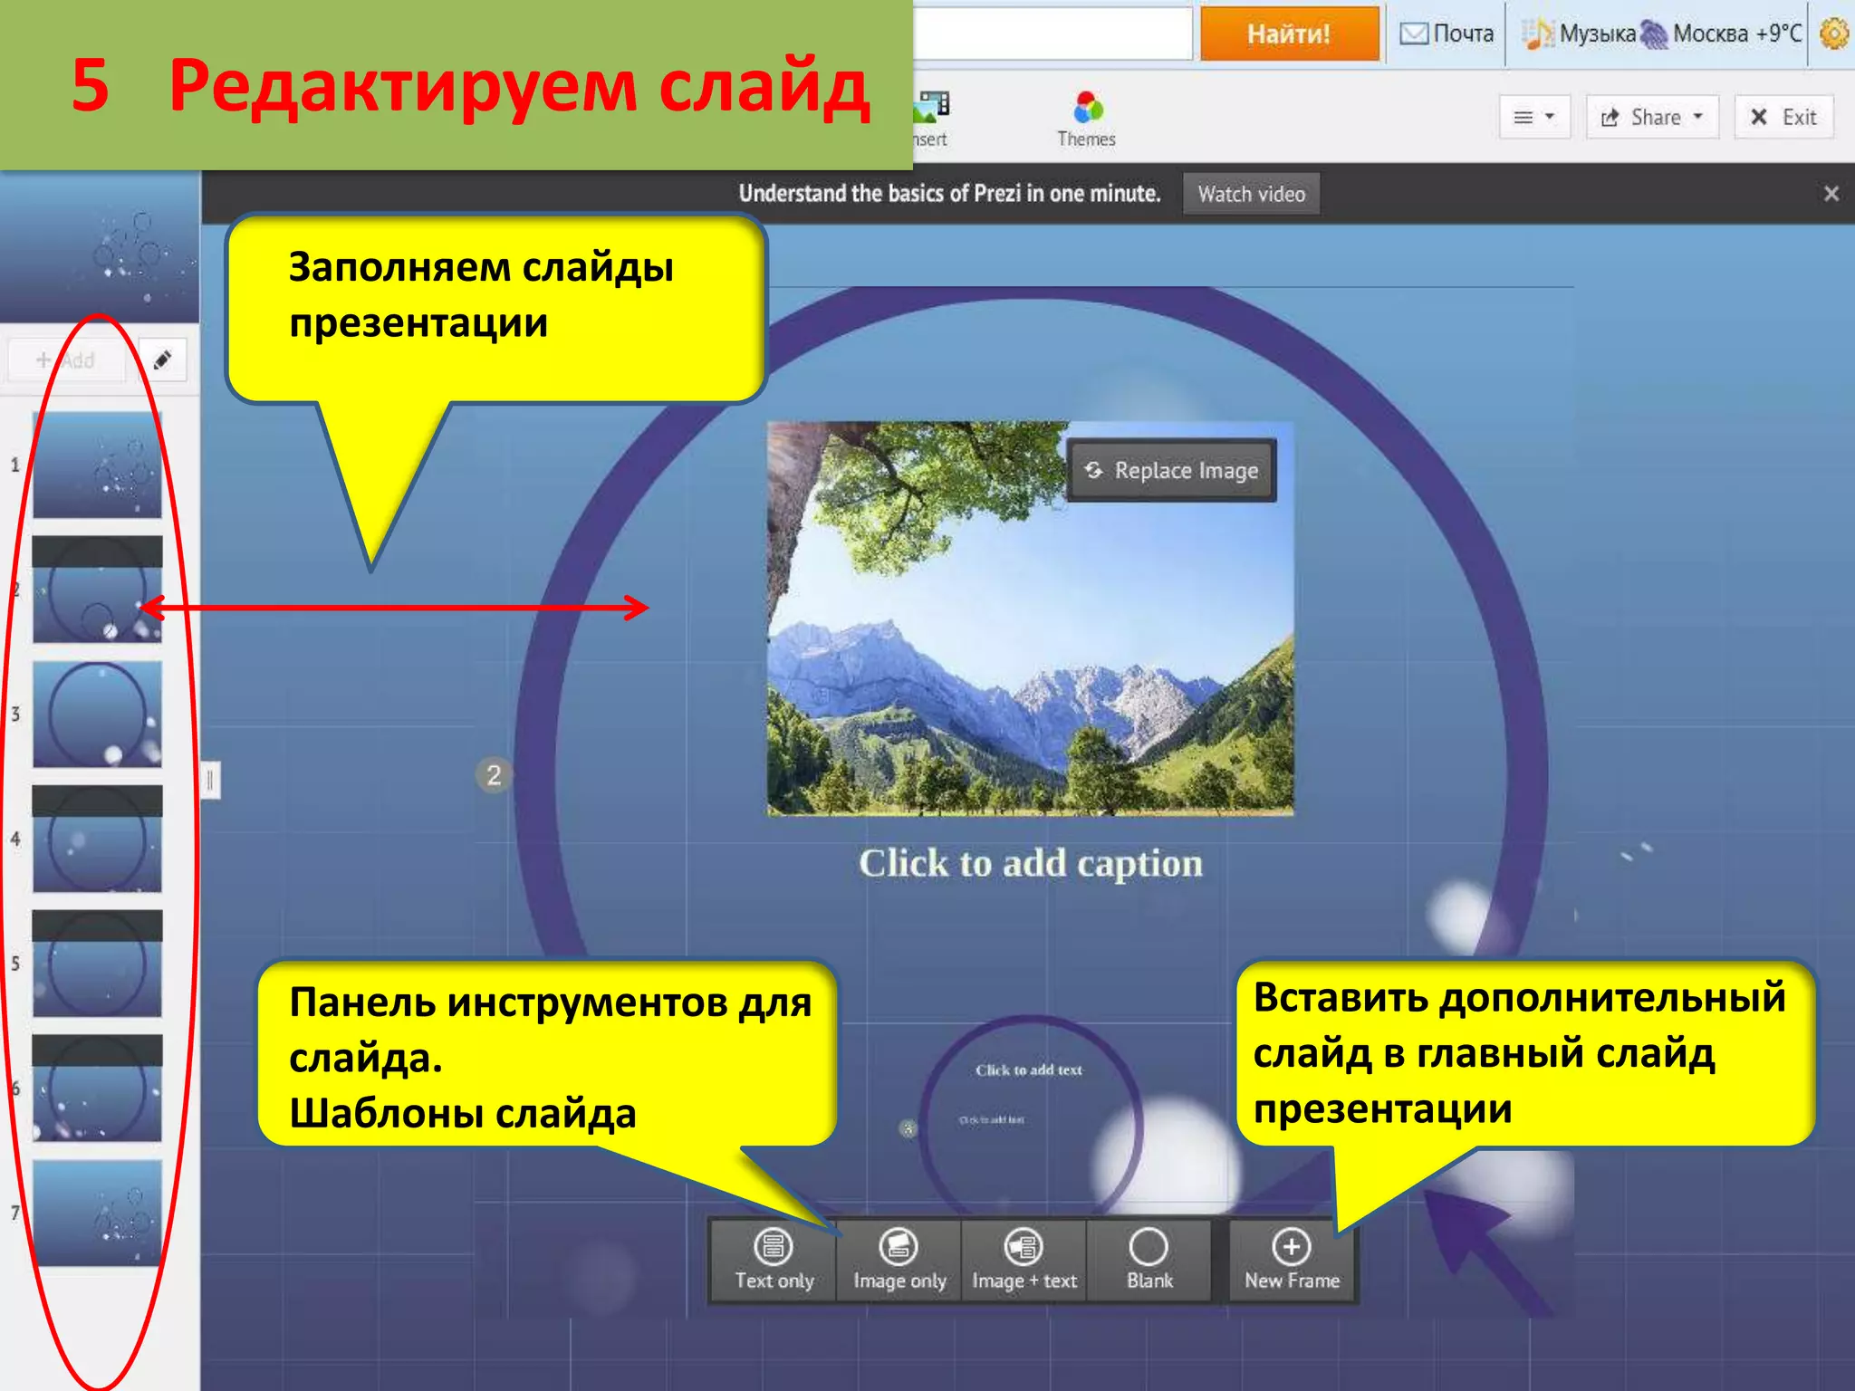Screen dimensions: 1855x1391
Task: Open the gear settings icon
Action: [x=1834, y=34]
